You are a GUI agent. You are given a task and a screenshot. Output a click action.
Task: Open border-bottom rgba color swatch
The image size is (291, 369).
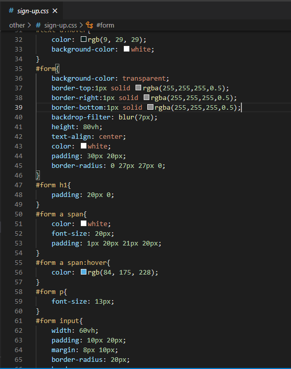[150, 107]
